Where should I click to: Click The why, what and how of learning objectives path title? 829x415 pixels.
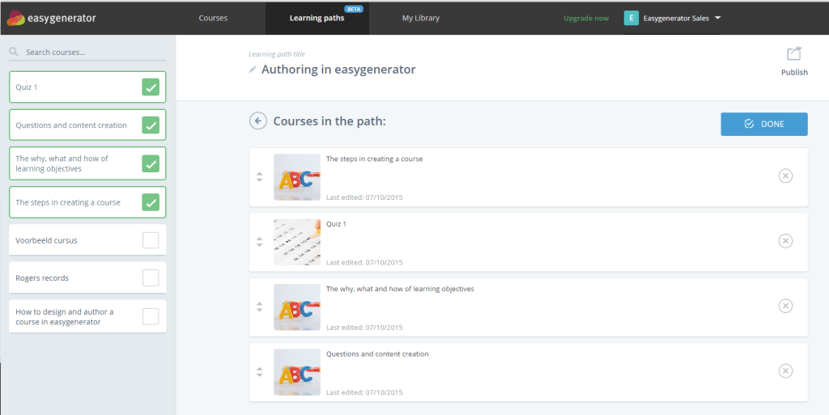pos(400,289)
